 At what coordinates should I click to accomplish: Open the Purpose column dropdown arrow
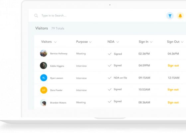[x=90, y=42]
